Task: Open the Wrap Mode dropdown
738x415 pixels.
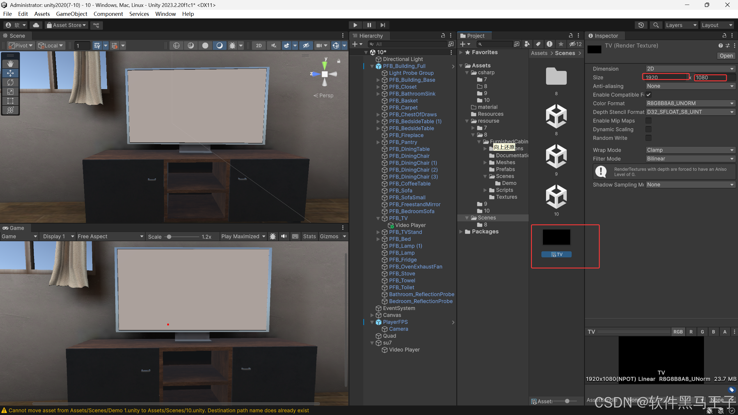Action: tap(690, 150)
